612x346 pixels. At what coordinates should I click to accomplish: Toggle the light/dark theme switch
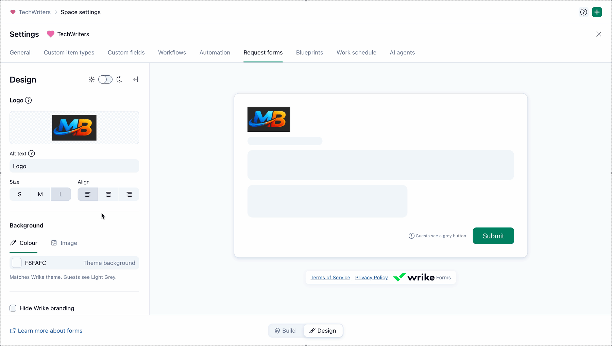click(x=105, y=79)
